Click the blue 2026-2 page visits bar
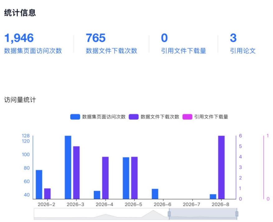This screenshot has width=273, height=222. pyautogui.click(x=39, y=184)
